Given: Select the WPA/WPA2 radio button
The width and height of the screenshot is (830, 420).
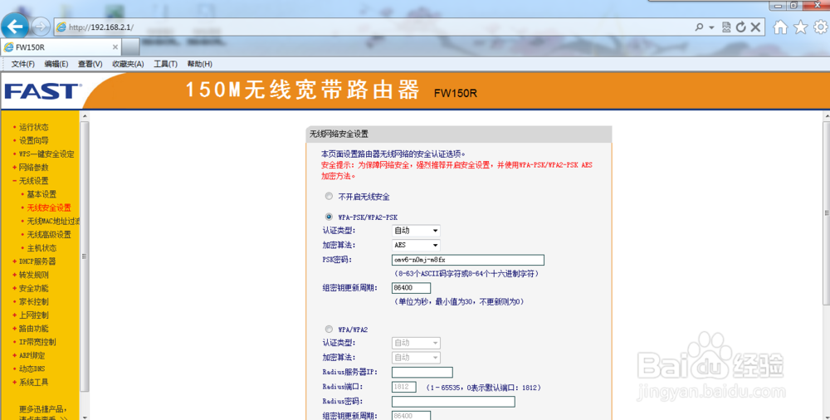Looking at the screenshot, I should 329,329.
